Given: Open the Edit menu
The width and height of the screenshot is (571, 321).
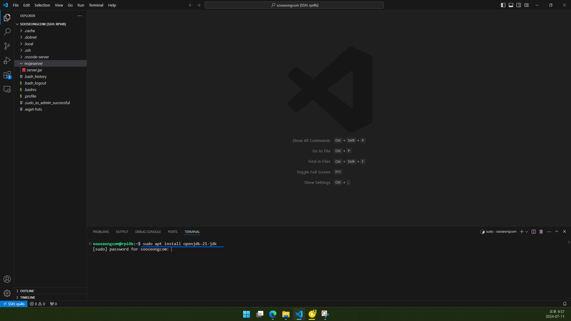Looking at the screenshot, I should pos(26,5).
